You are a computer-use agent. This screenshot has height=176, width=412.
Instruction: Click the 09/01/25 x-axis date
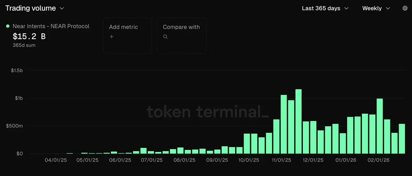click(x=217, y=160)
